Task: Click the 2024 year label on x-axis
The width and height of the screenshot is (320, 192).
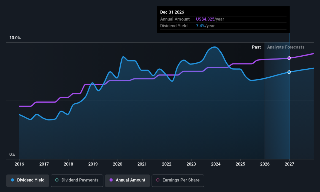Action: tap(215, 164)
